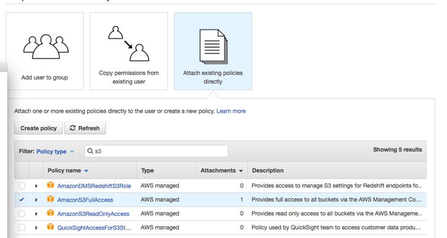Click the Provides full access to all buckets description
The width and height of the screenshot is (447, 238).
tap(336, 199)
